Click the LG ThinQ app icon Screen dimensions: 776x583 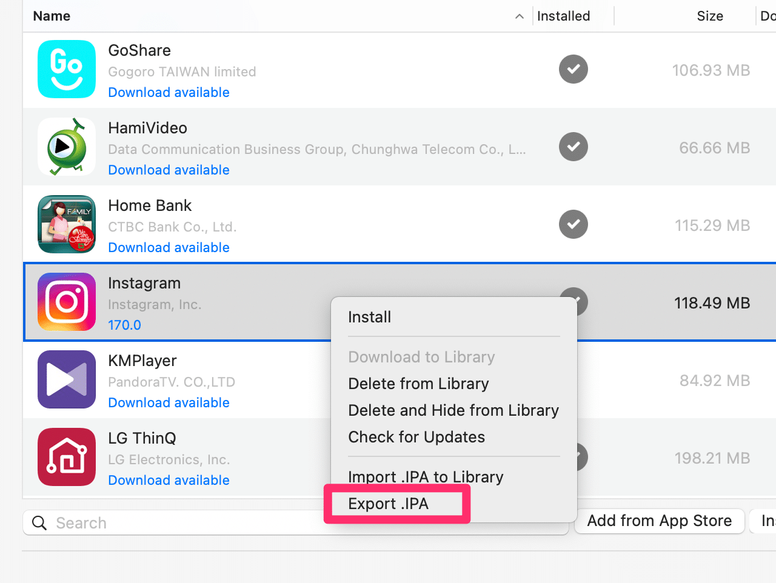coord(67,457)
